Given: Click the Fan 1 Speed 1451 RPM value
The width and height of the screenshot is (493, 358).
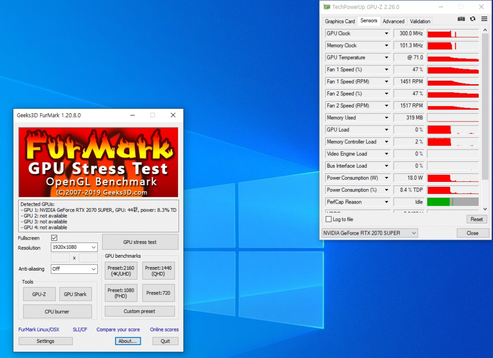Looking at the screenshot, I should 409,82.
